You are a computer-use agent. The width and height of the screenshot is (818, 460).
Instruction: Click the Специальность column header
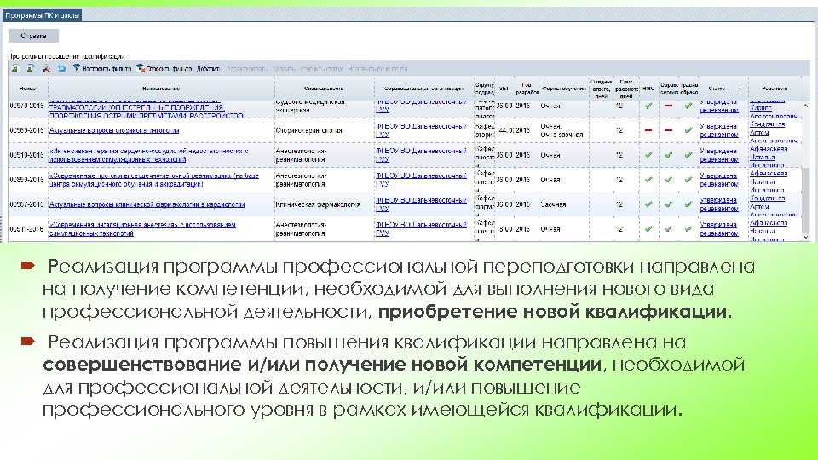pos(324,89)
